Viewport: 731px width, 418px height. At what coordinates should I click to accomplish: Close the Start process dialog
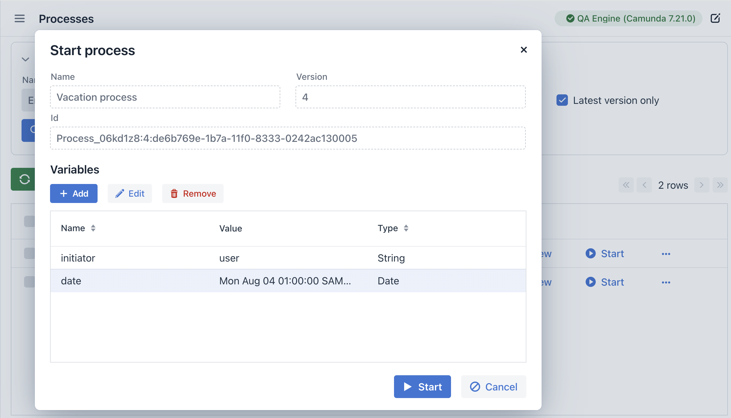524,50
